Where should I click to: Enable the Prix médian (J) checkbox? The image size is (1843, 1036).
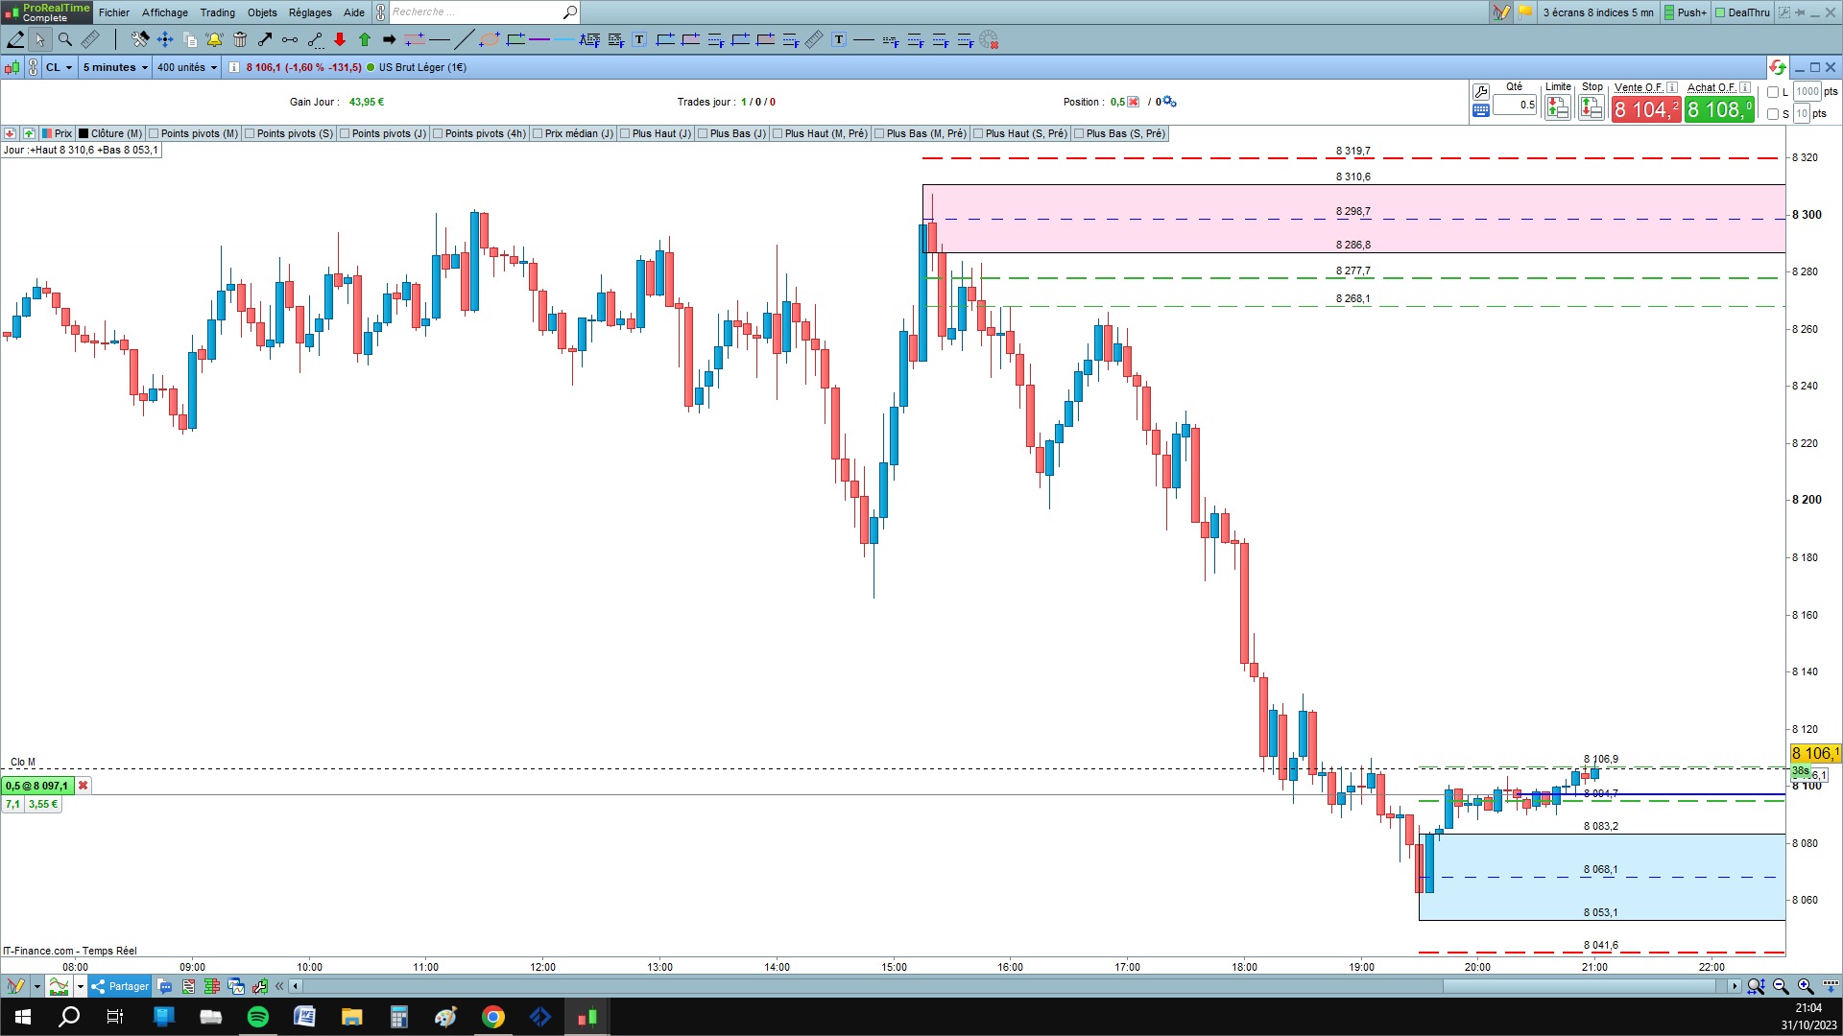tap(538, 133)
